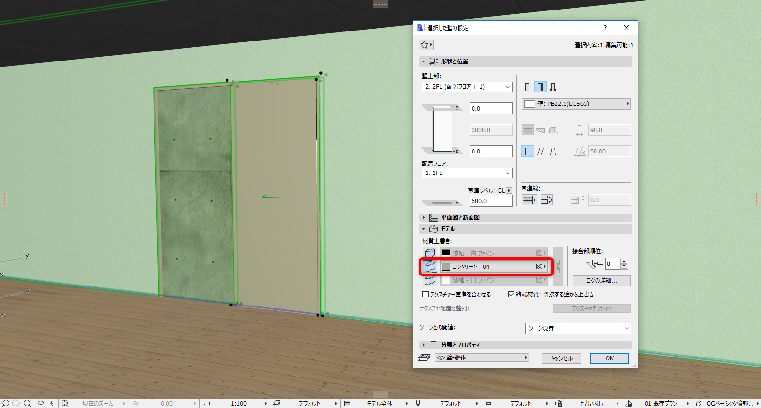761x408 pixels.
Task: Choose the Straight wall geometry icon
Action: pos(527,130)
